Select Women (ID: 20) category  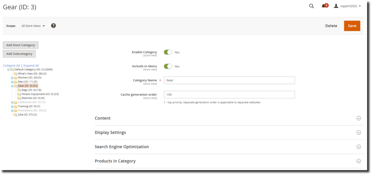[30, 78]
